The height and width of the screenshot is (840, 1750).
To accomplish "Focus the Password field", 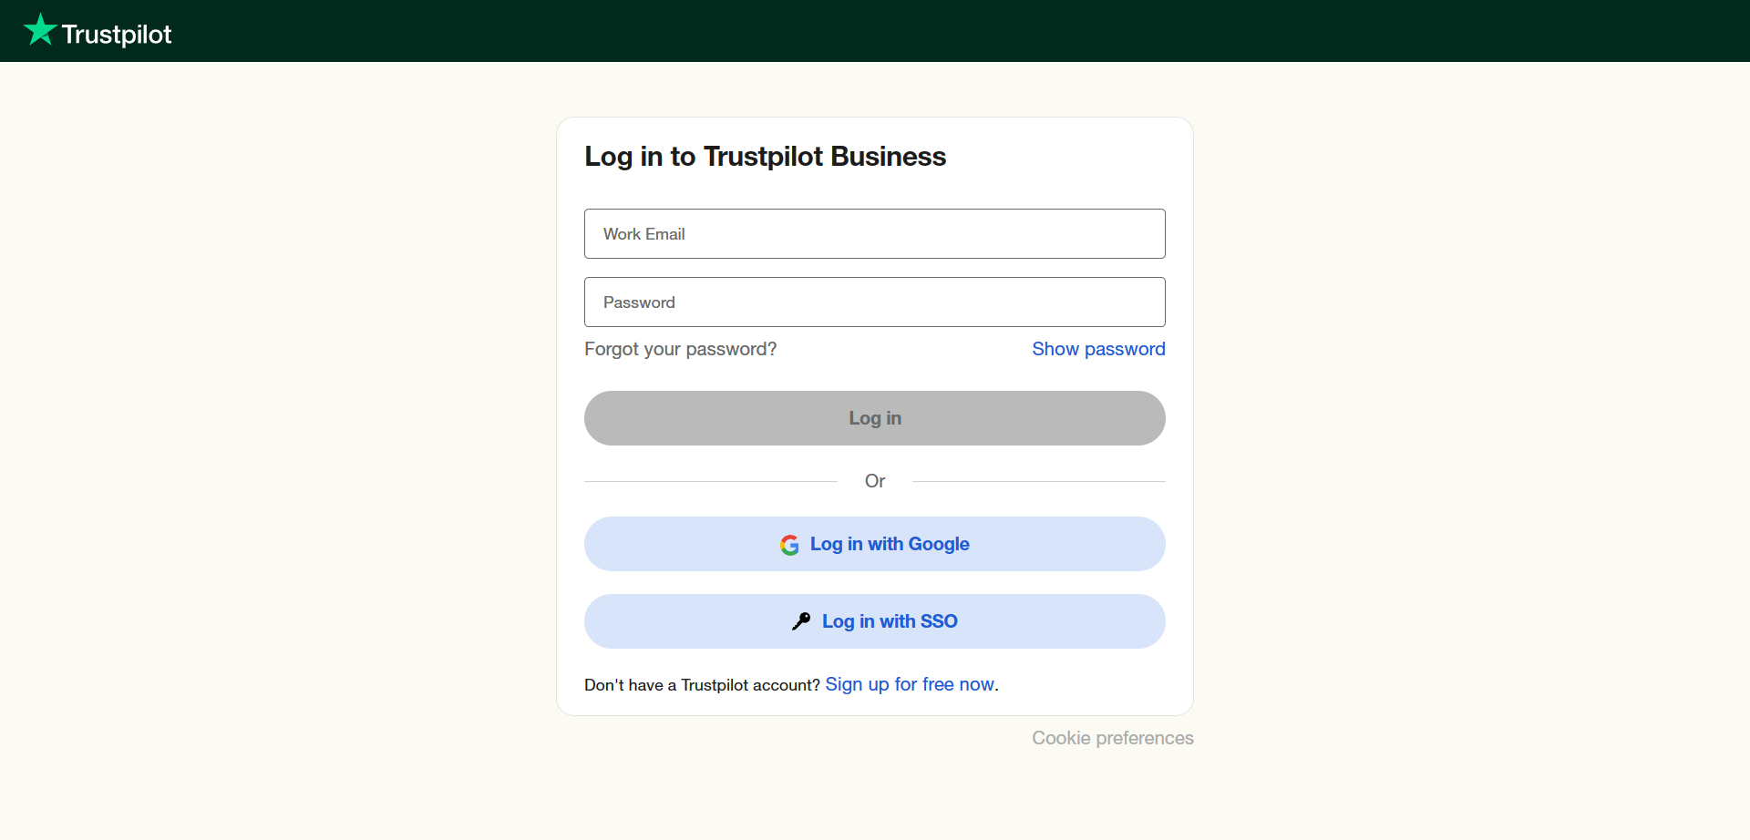I will 875,302.
